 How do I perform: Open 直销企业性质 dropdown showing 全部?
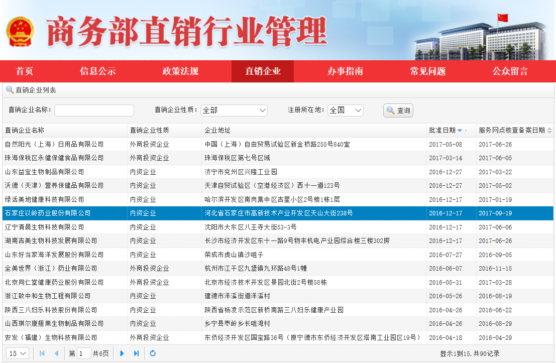[234, 110]
